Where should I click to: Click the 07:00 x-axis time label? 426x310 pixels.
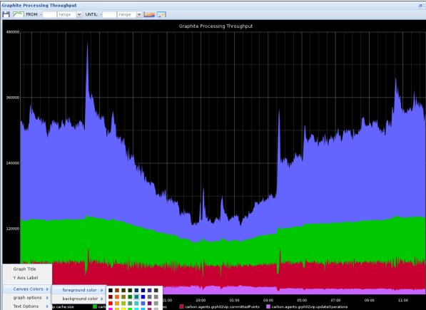click(x=336, y=300)
